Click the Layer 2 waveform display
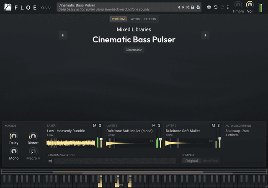 point(130,143)
